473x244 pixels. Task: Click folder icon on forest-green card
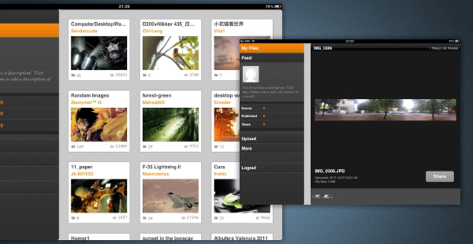[144, 147]
